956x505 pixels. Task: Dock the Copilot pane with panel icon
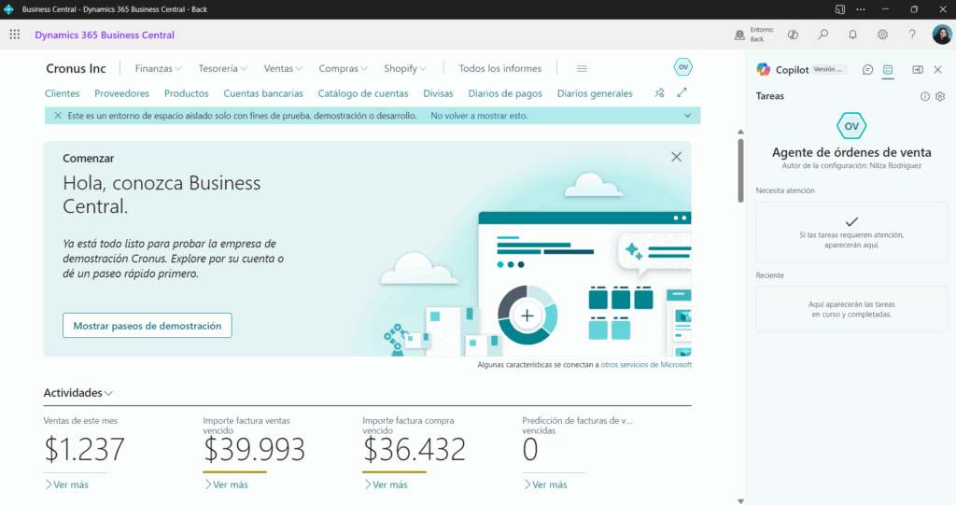click(918, 69)
